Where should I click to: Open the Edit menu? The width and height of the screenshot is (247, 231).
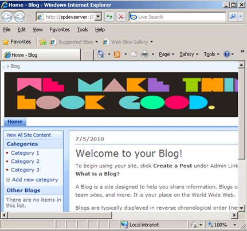click(x=21, y=30)
